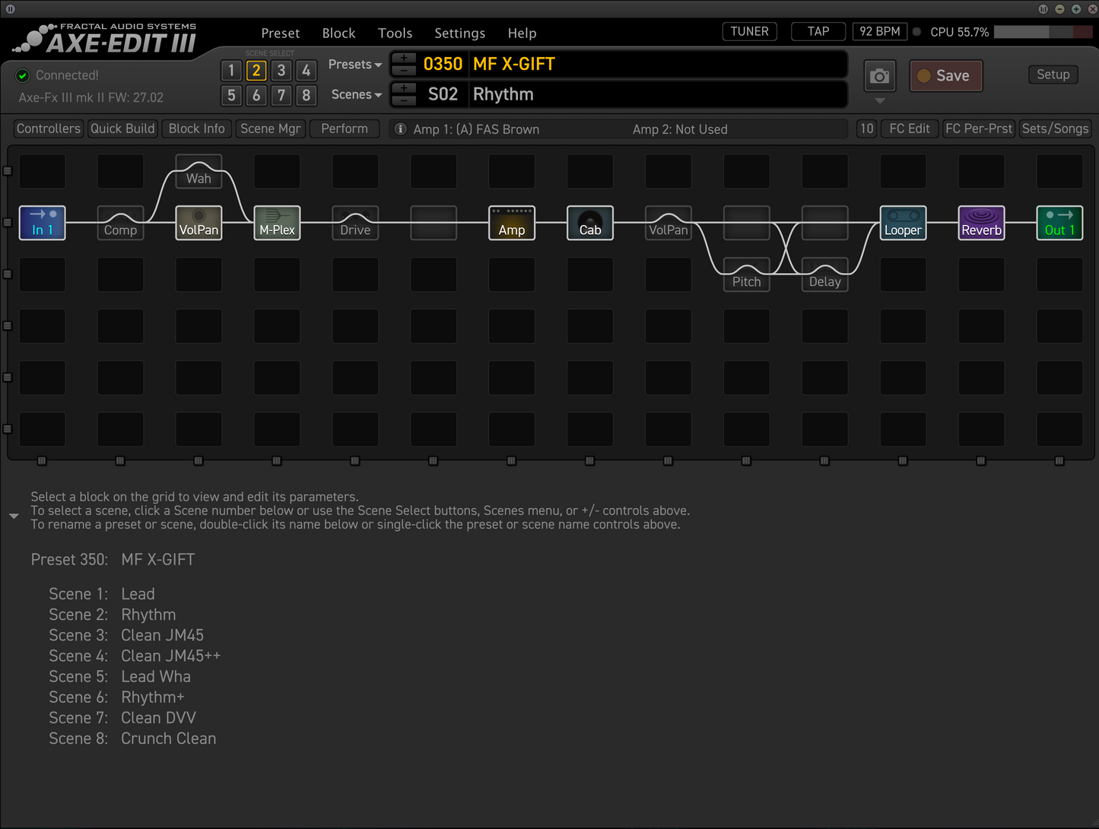Viewport: 1099px width, 829px height.
Task: Open the Scenes dropdown
Action: tap(356, 95)
